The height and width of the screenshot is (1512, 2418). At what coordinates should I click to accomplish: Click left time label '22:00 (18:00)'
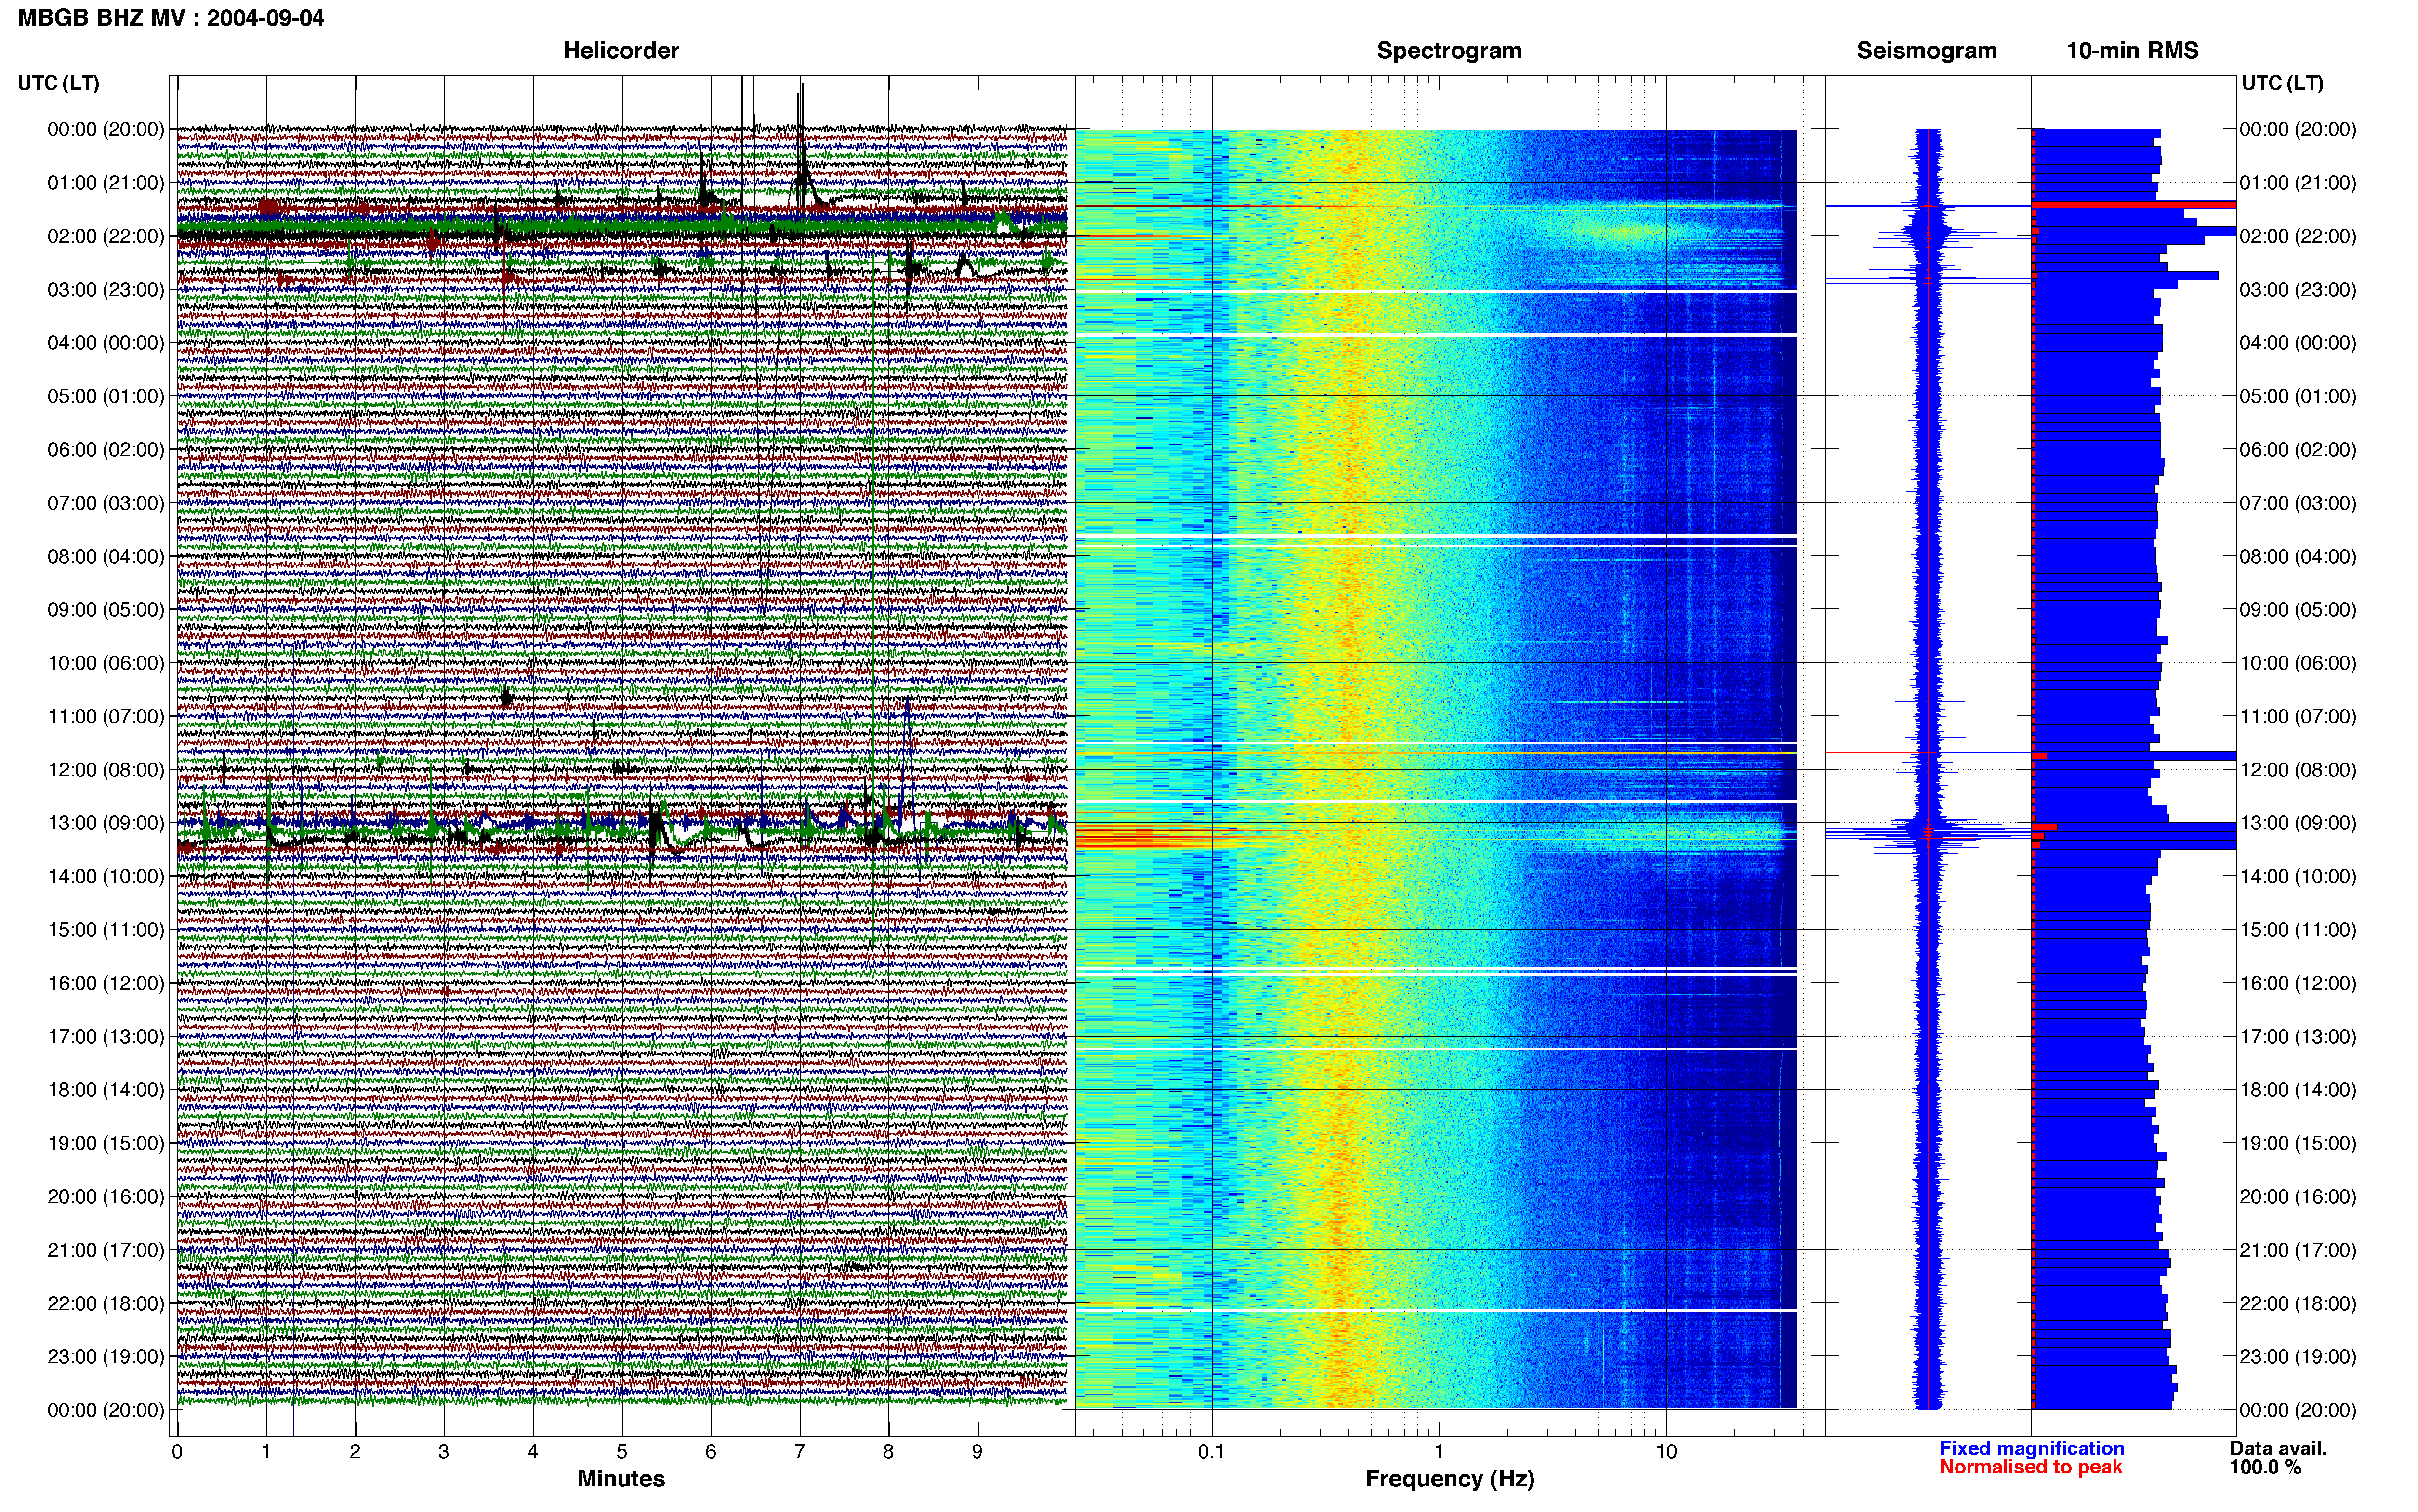[106, 1303]
